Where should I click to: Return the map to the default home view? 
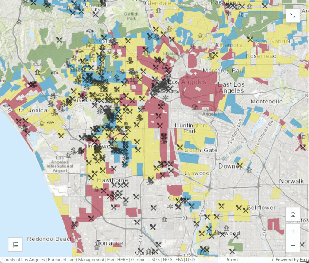(x=293, y=214)
